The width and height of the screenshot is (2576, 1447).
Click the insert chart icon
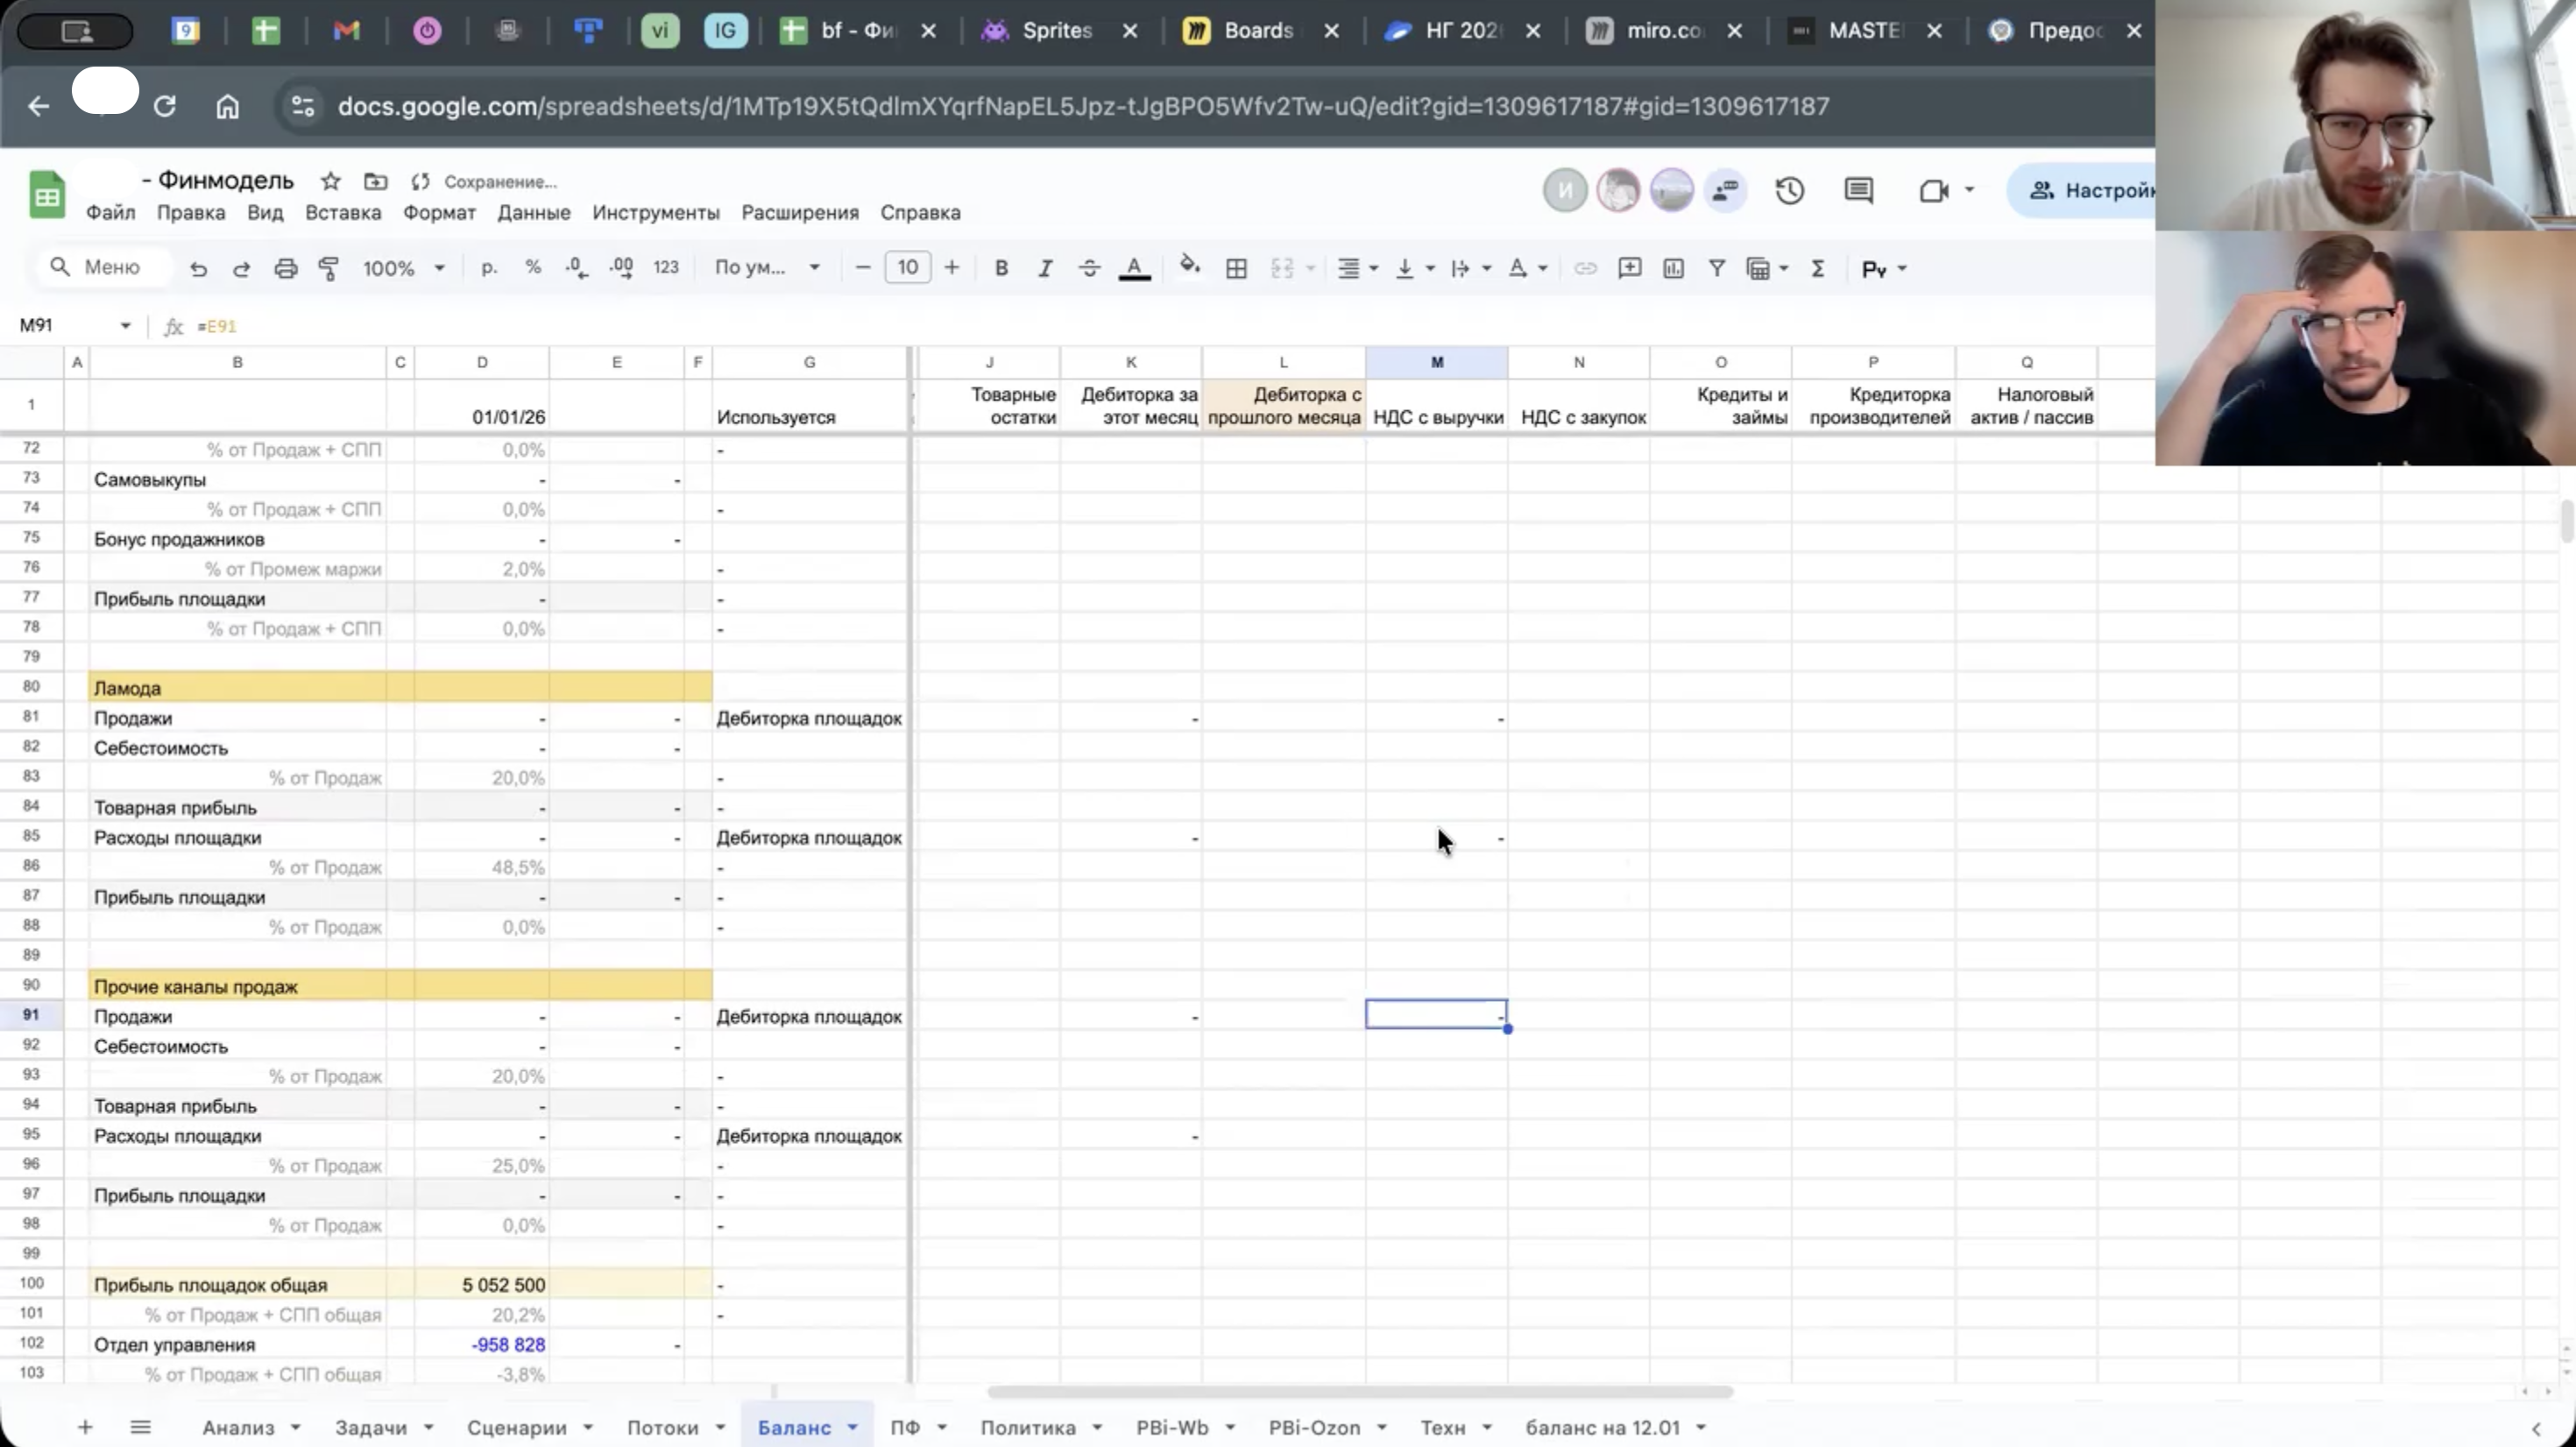coord(1673,268)
